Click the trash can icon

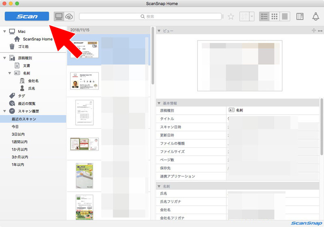(x=12, y=47)
